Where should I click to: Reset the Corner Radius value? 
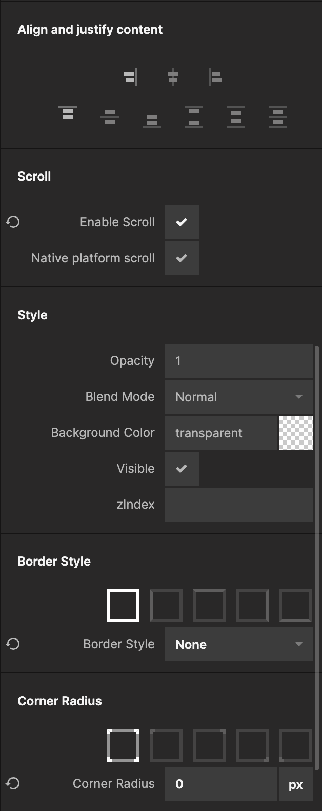(13, 783)
